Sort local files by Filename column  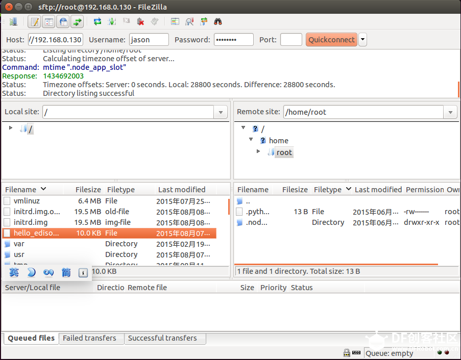pyautogui.click(x=32, y=190)
